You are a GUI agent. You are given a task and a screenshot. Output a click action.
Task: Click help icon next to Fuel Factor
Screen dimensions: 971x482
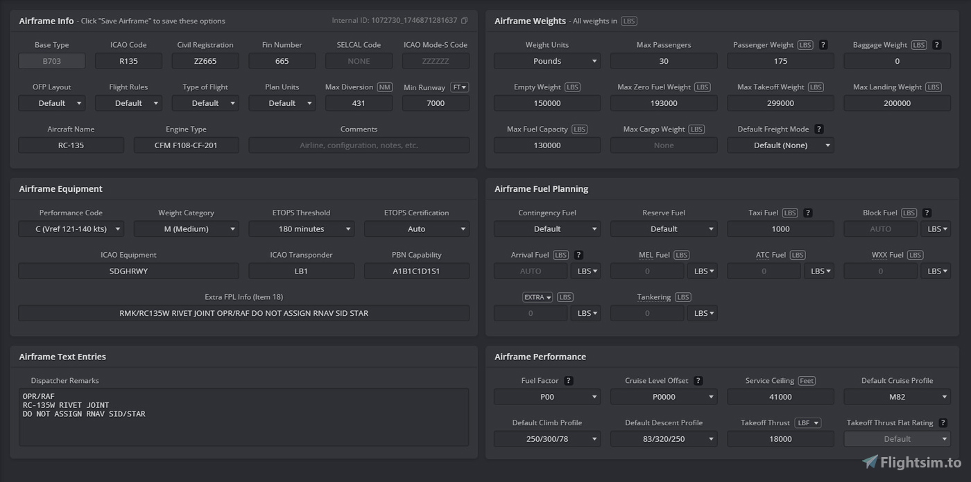569,381
